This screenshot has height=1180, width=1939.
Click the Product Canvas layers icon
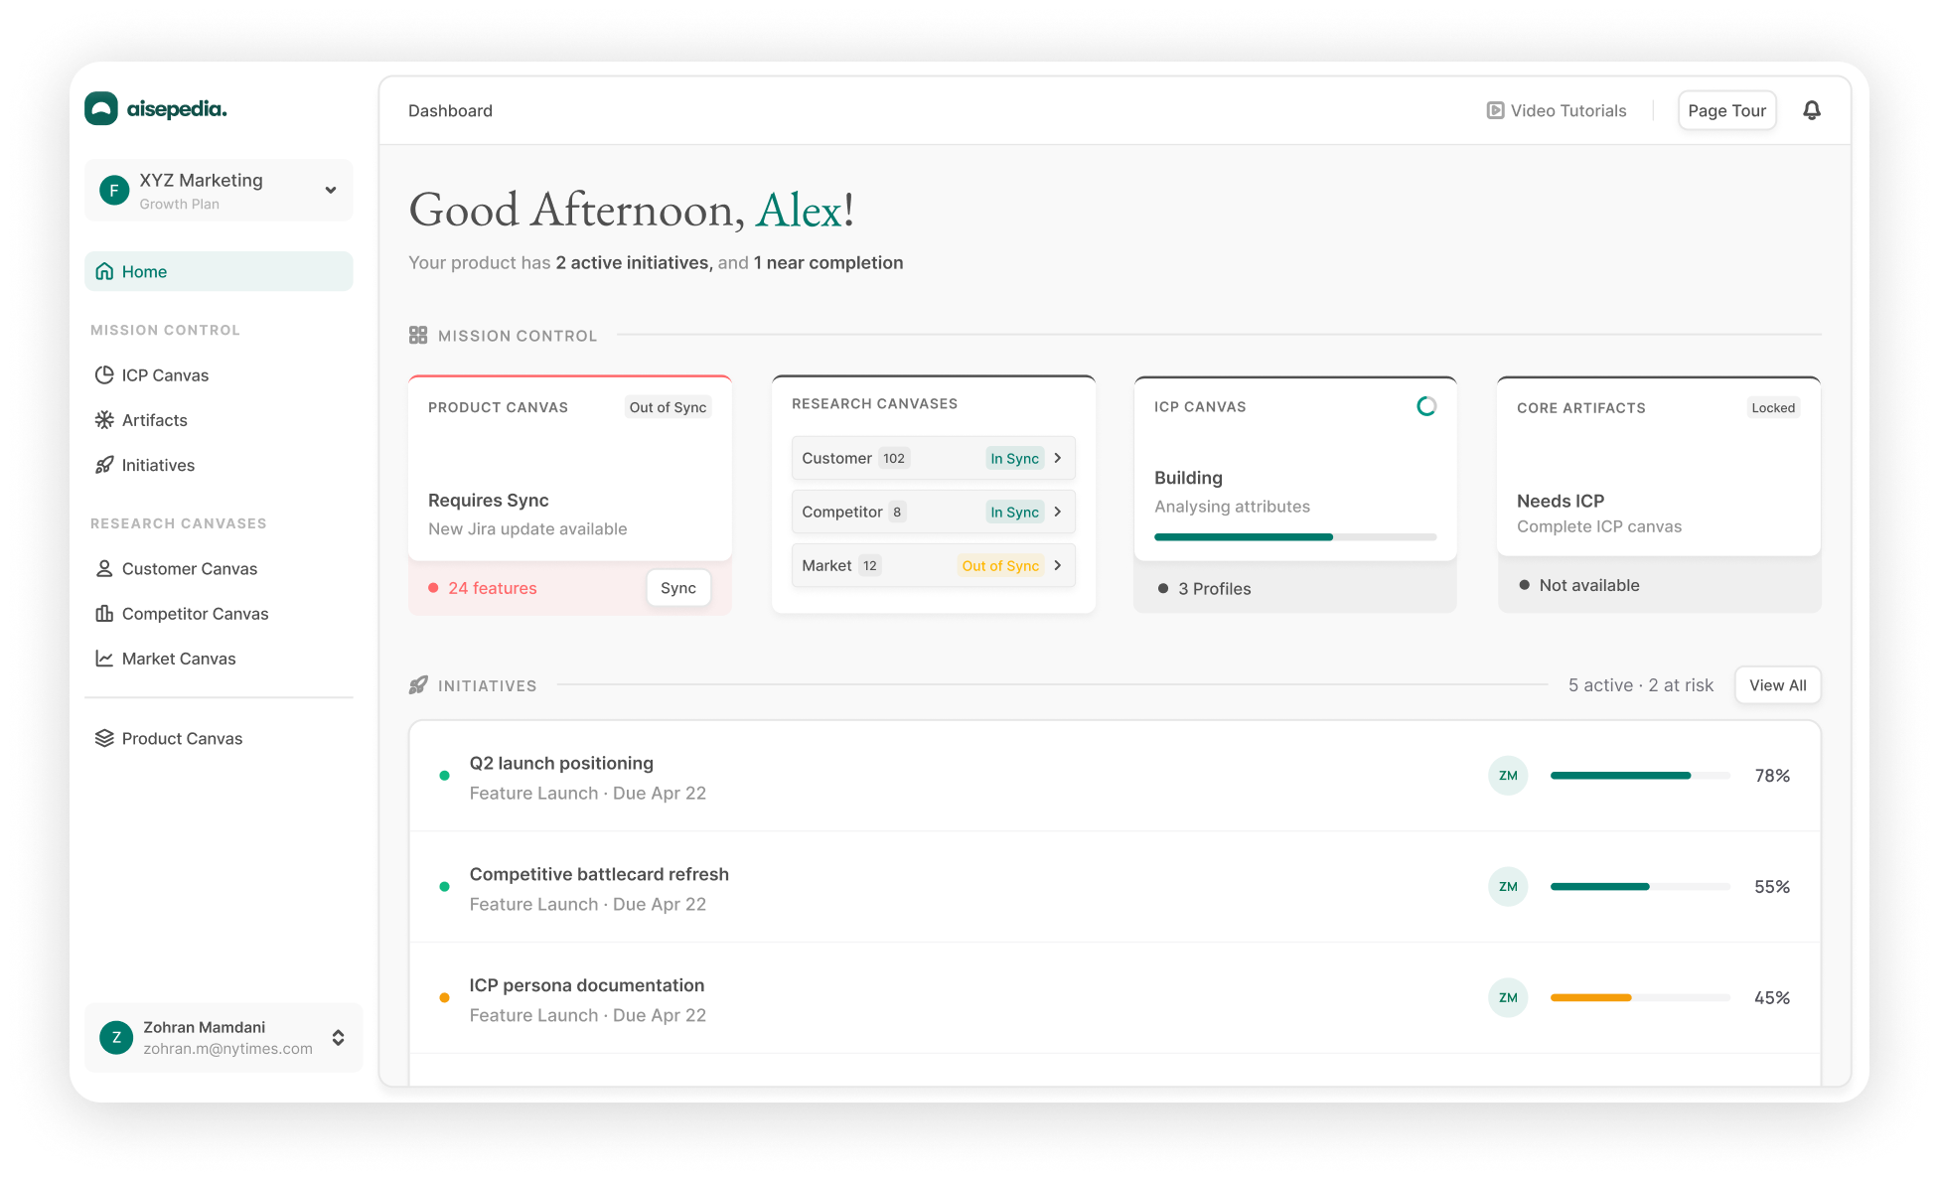click(104, 738)
